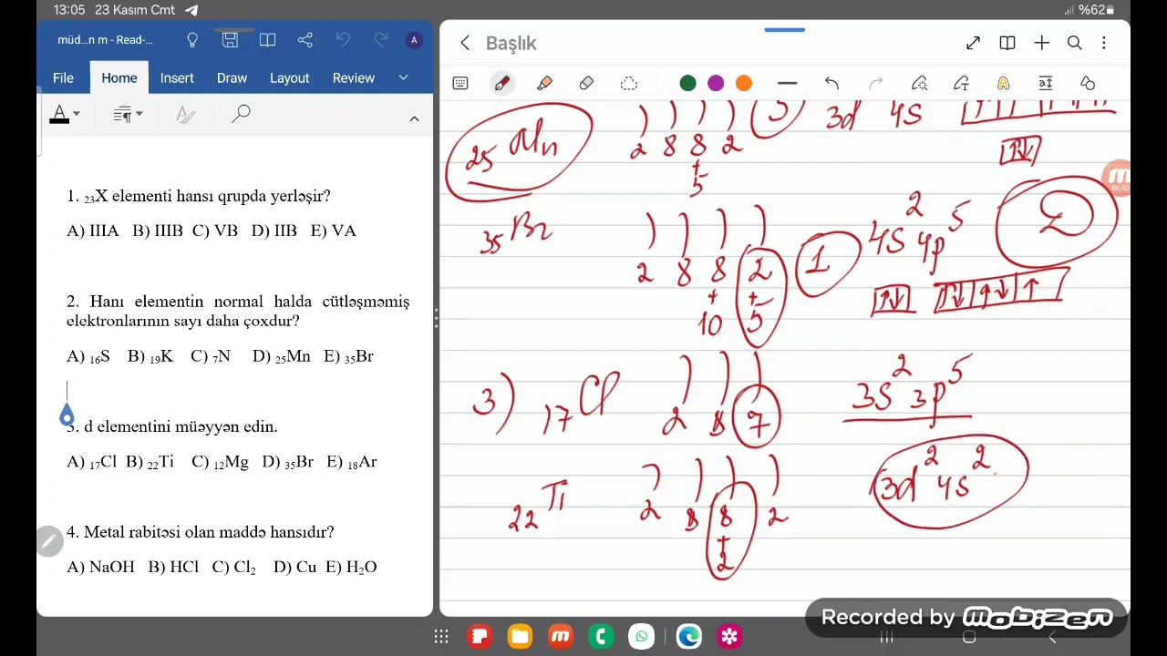Tap the Mobizen recording floating bubble
1167x656 pixels.
[1117, 179]
